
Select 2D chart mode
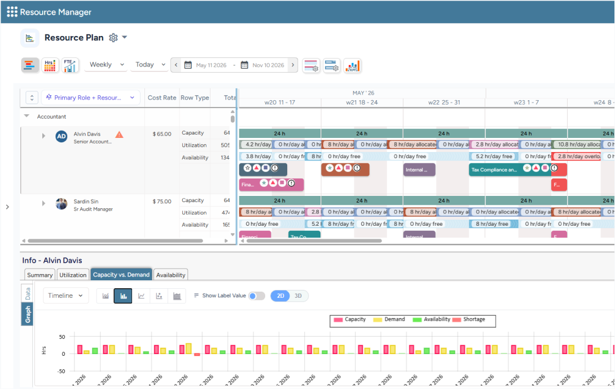280,296
